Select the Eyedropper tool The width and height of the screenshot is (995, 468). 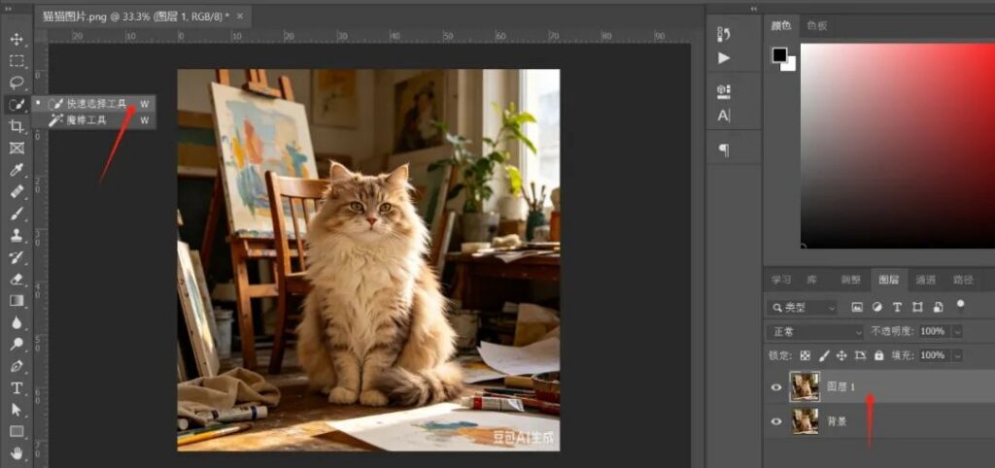point(17,169)
